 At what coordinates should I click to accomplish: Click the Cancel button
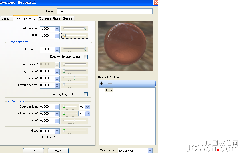[x=58, y=151]
